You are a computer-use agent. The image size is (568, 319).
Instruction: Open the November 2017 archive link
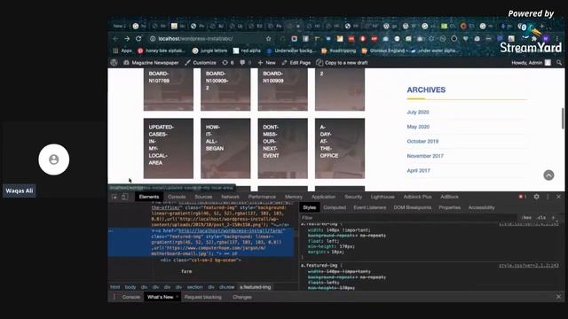(x=425, y=156)
